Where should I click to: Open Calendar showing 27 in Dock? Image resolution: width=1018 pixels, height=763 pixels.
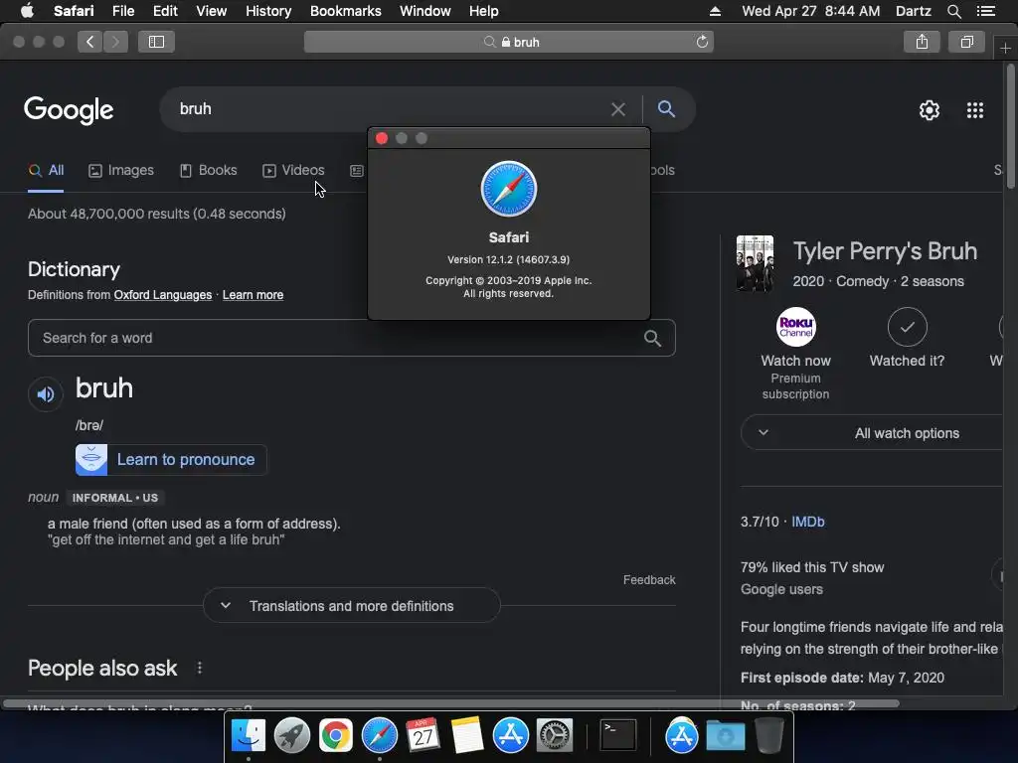(424, 736)
